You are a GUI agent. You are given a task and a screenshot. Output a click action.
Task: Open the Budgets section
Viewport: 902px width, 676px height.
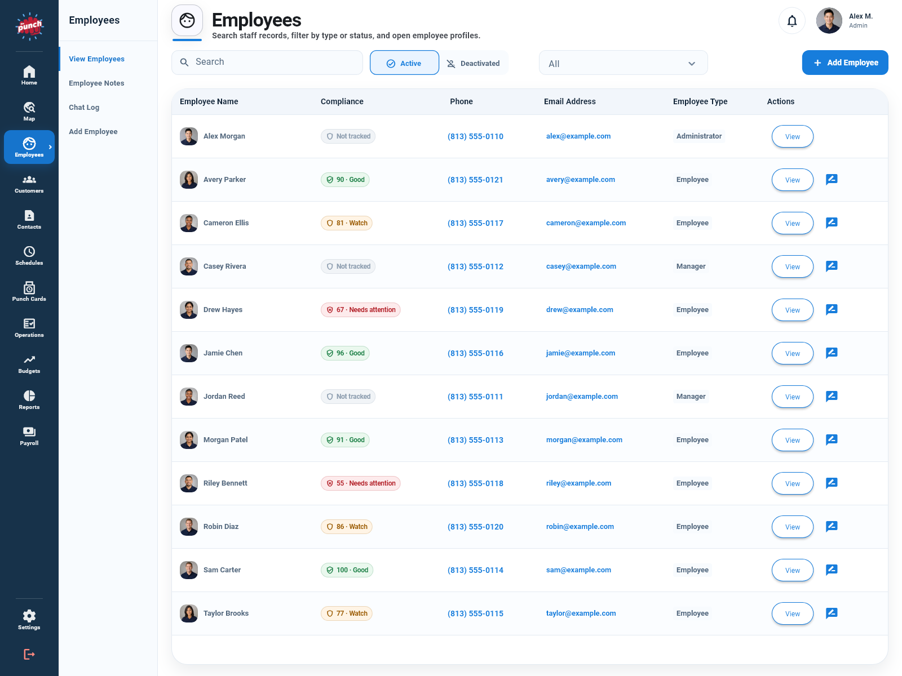coord(29,364)
